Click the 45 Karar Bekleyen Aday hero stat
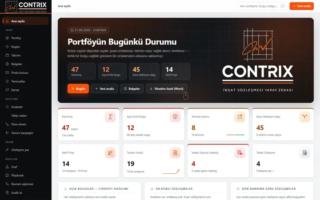Image resolution: width=320 pixels, height=200 pixels. pos(144,71)
